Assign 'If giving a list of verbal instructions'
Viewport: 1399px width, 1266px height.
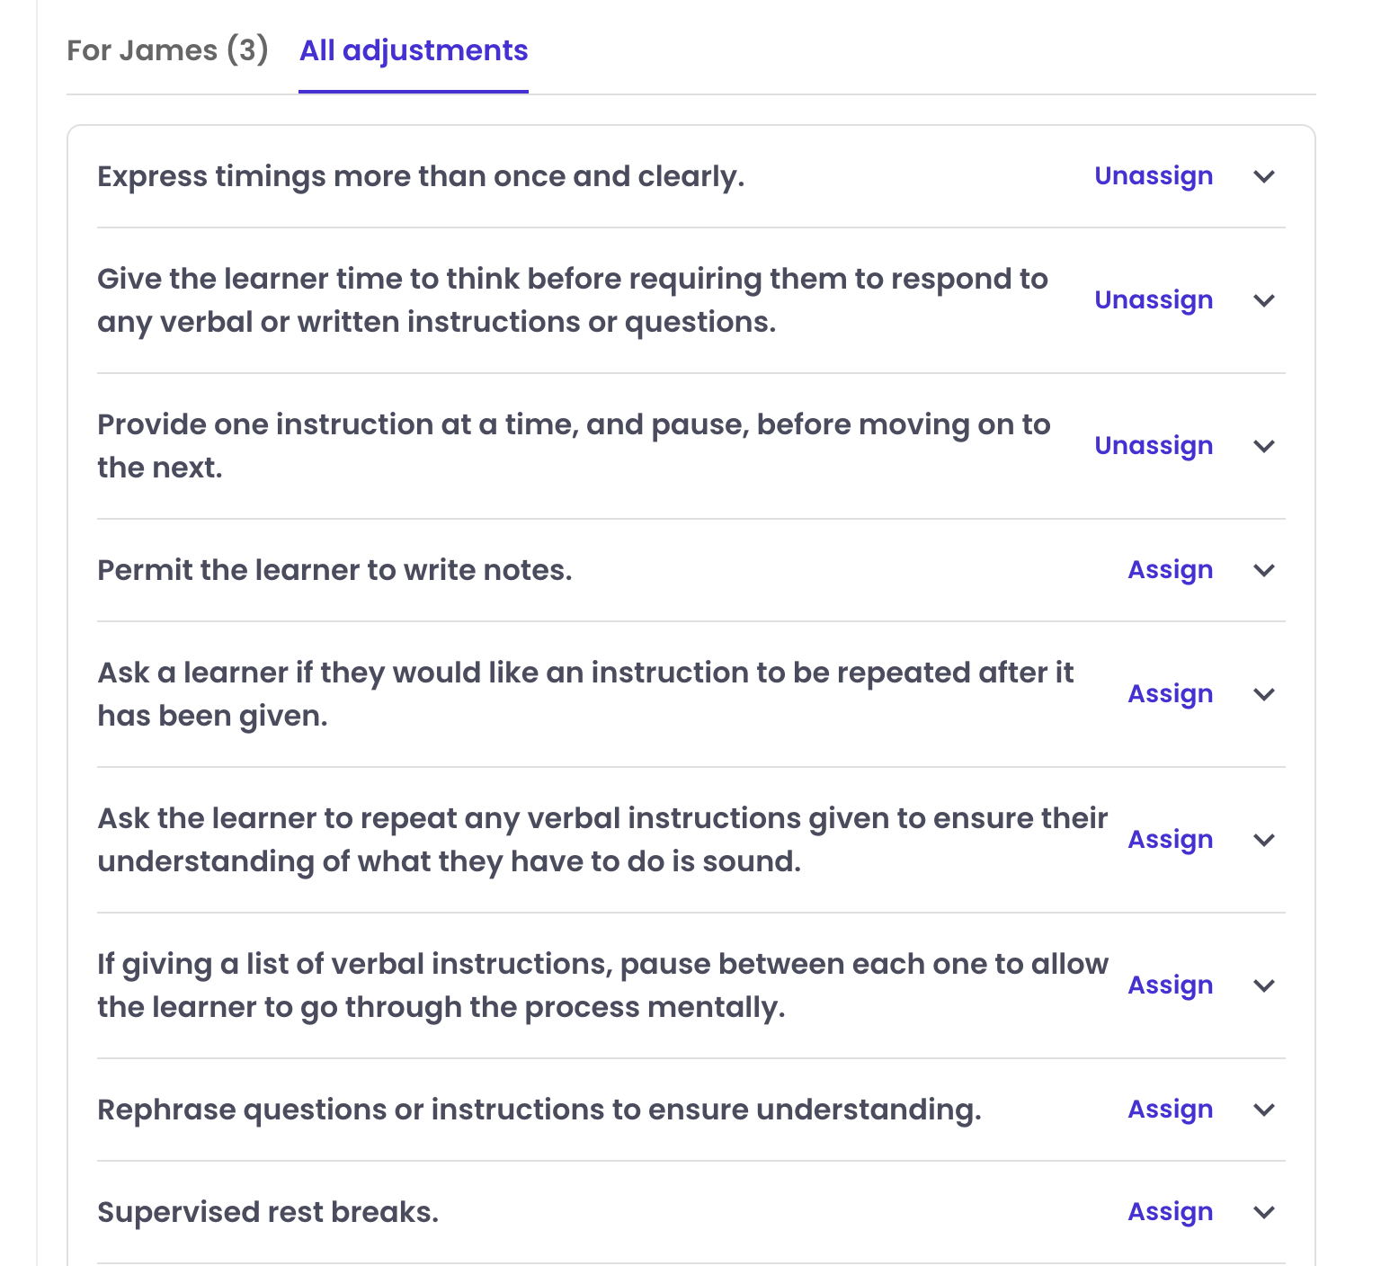[1170, 985]
